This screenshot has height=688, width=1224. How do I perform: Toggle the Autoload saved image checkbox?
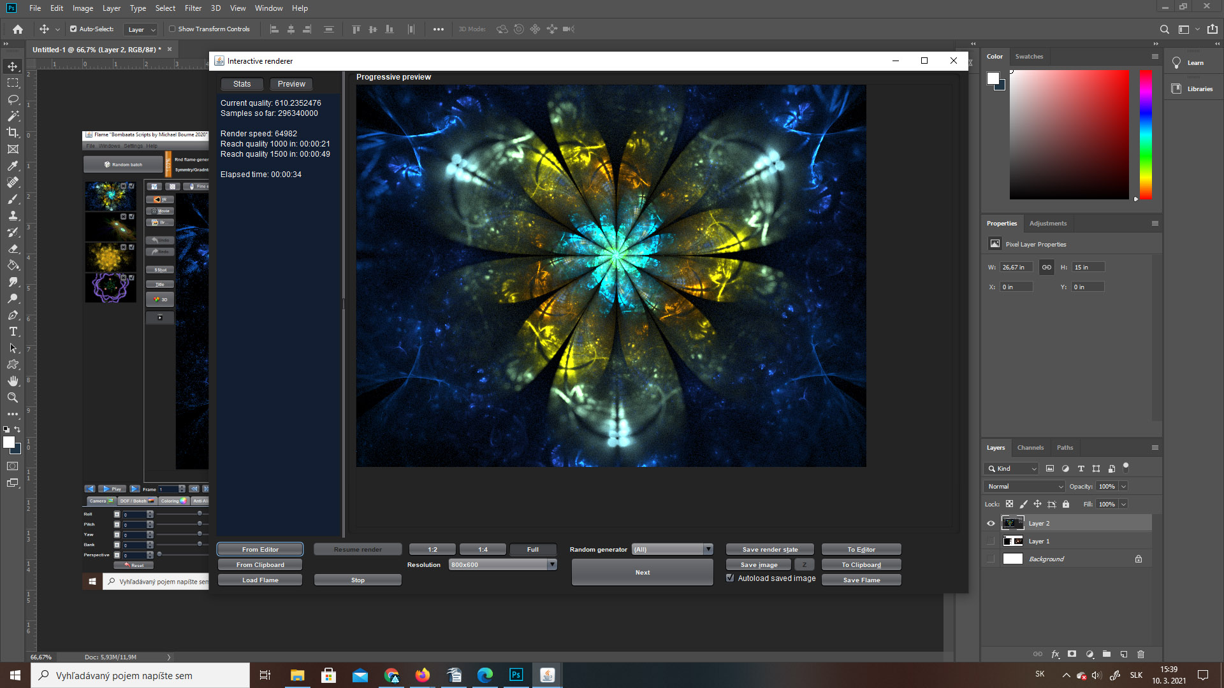(731, 578)
